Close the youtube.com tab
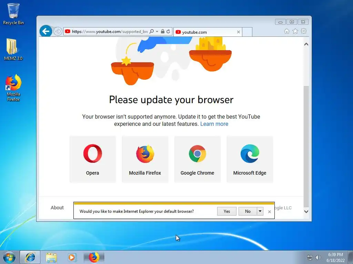 click(239, 32)
